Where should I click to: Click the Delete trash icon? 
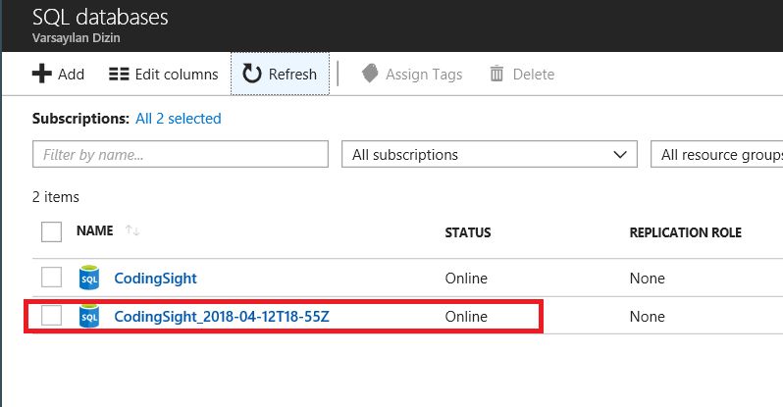click(x=496, y=74)
